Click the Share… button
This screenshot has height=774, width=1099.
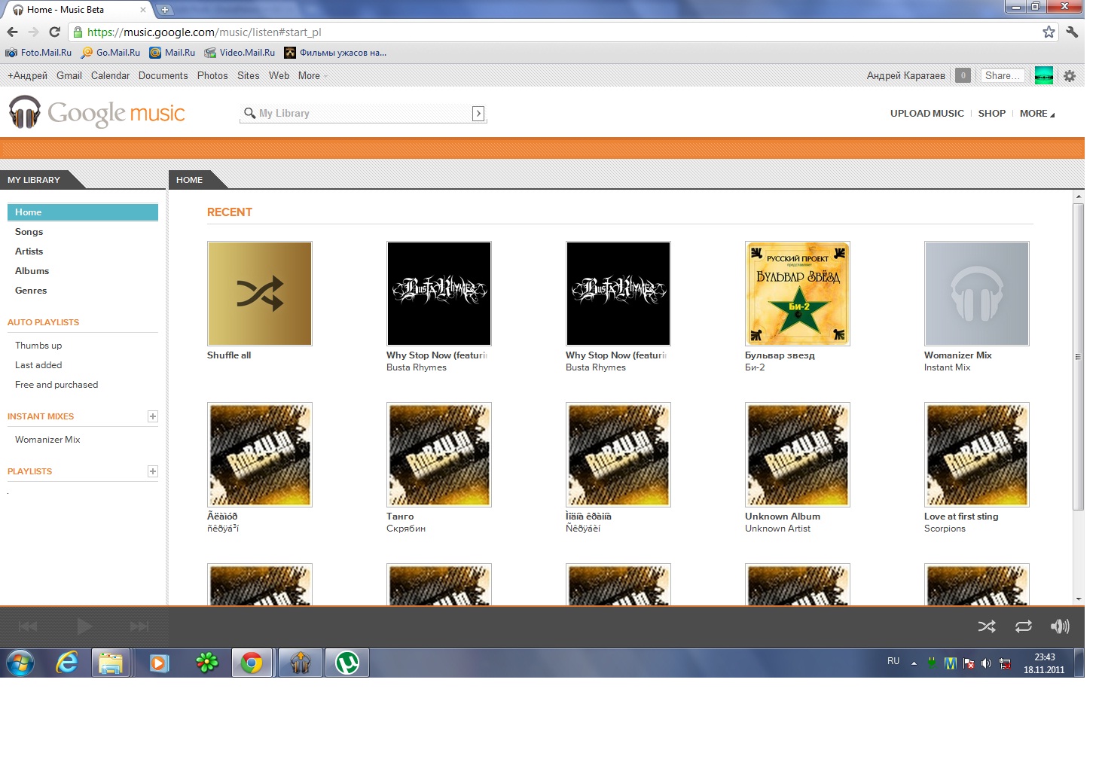(x=1002, y=75)
